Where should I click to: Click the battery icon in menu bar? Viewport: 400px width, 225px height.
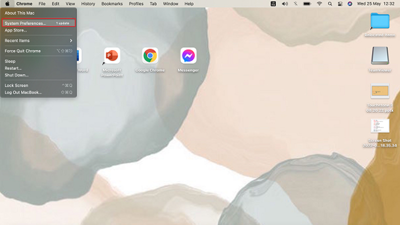click(307, 4)
